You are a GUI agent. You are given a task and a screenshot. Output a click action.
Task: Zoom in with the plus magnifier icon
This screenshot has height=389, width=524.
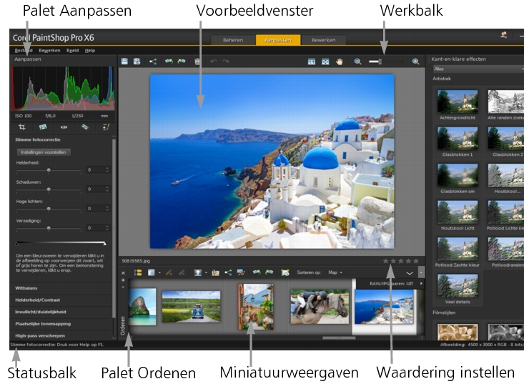415,62
